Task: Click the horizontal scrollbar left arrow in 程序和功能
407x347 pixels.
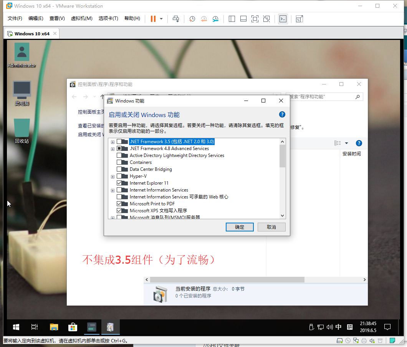Action: (147, 279)
